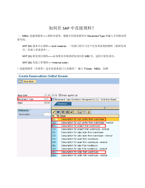145x188 pixels.
Task: Click the Reservation reference input field
Action: pos(47,114)
